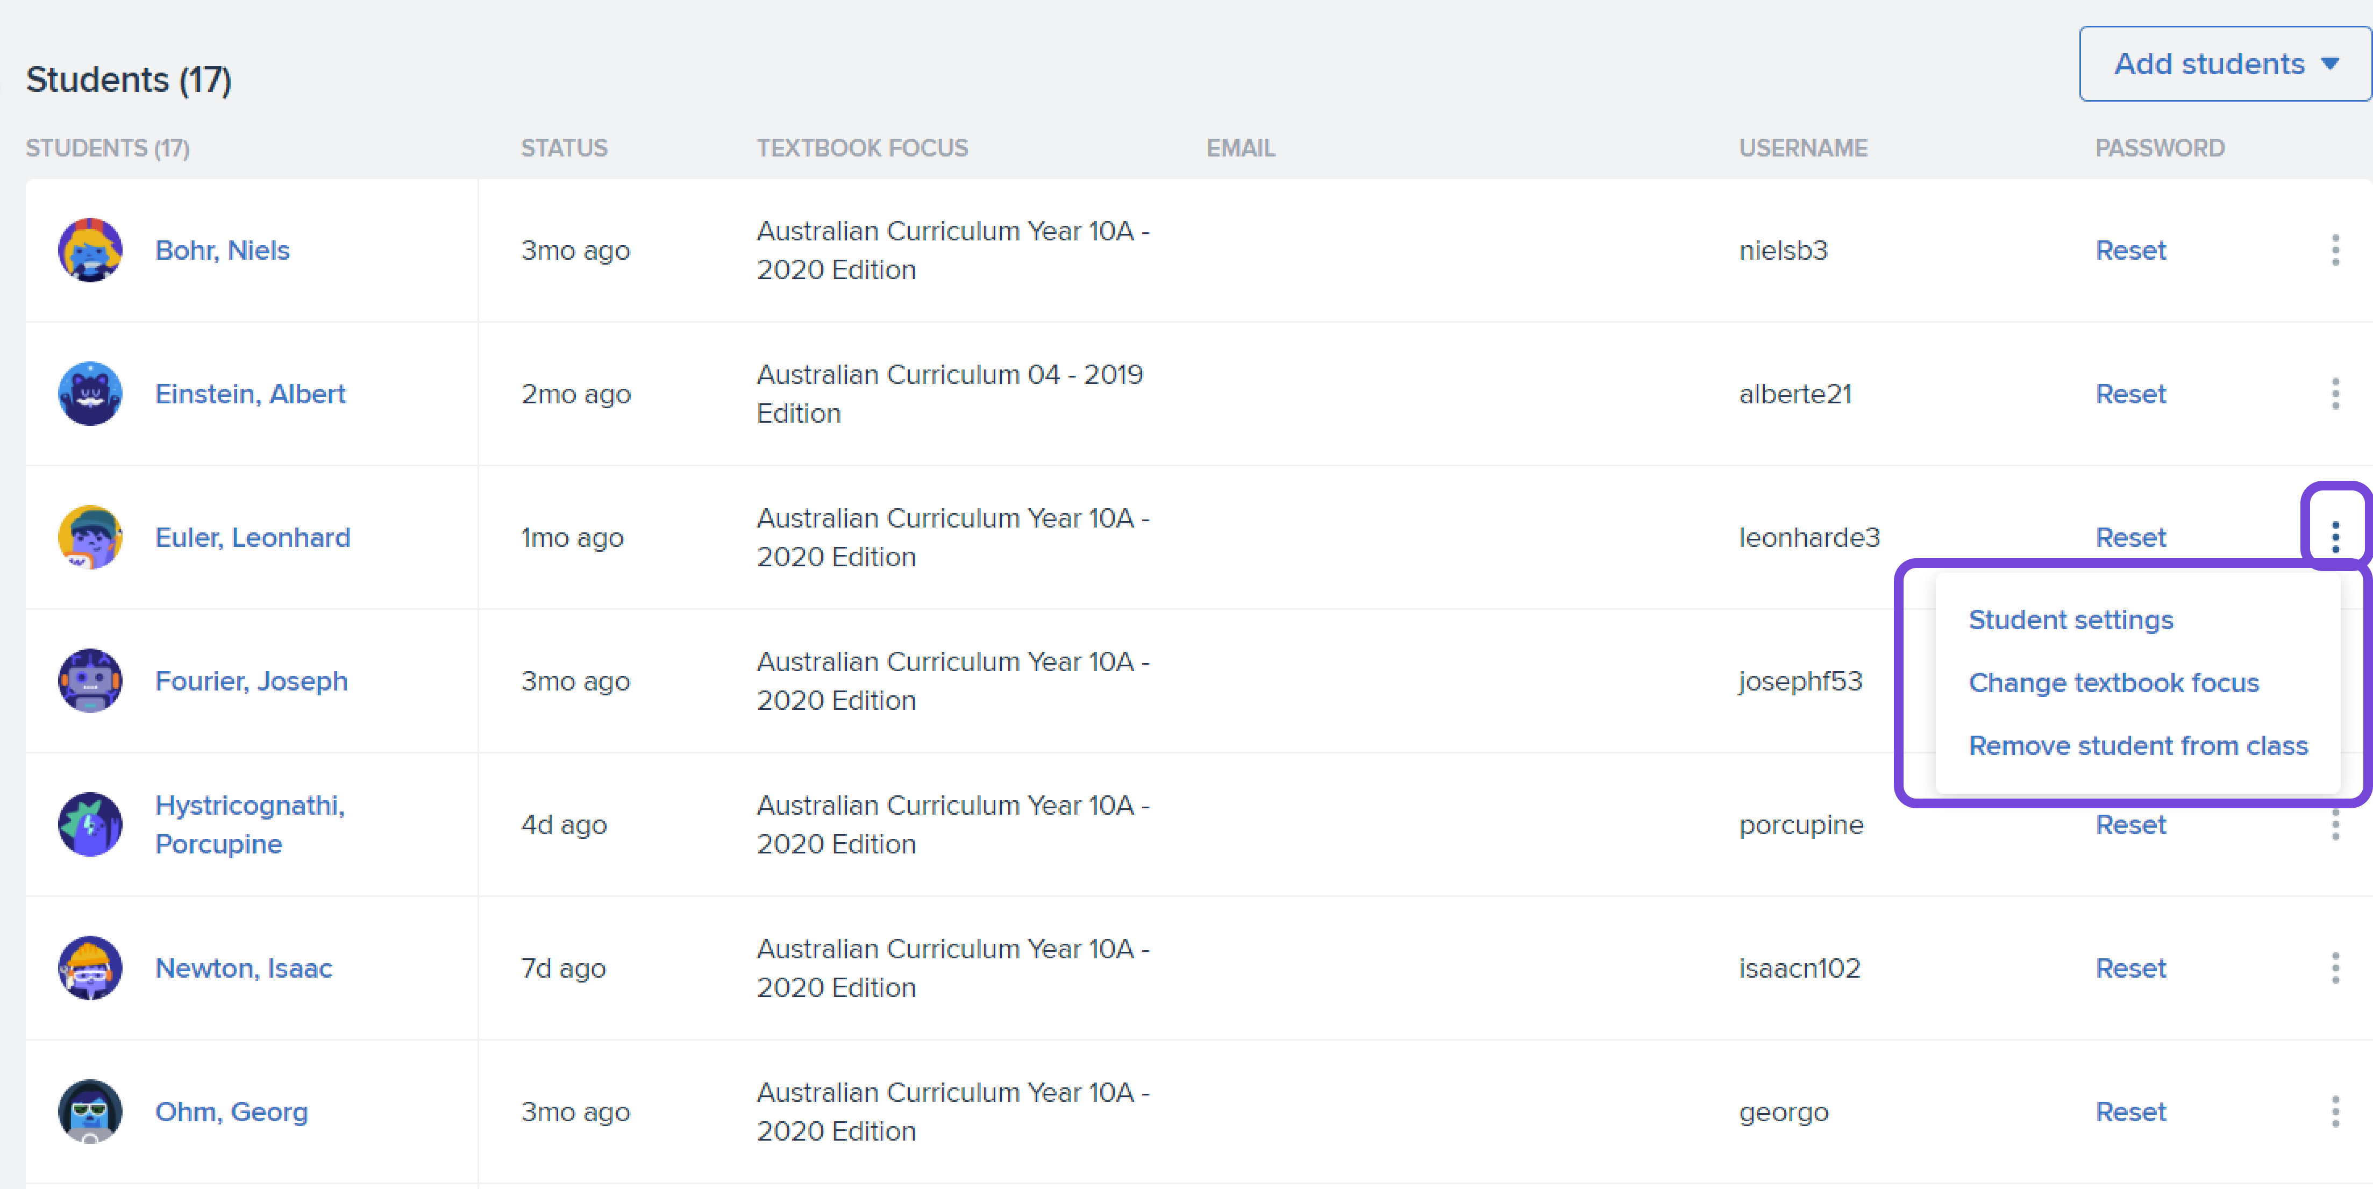Screen dimensions: 2373x1189
Task: Choose Change textbook focus option
Action: pyautogui.click(x=2114, y=682)
